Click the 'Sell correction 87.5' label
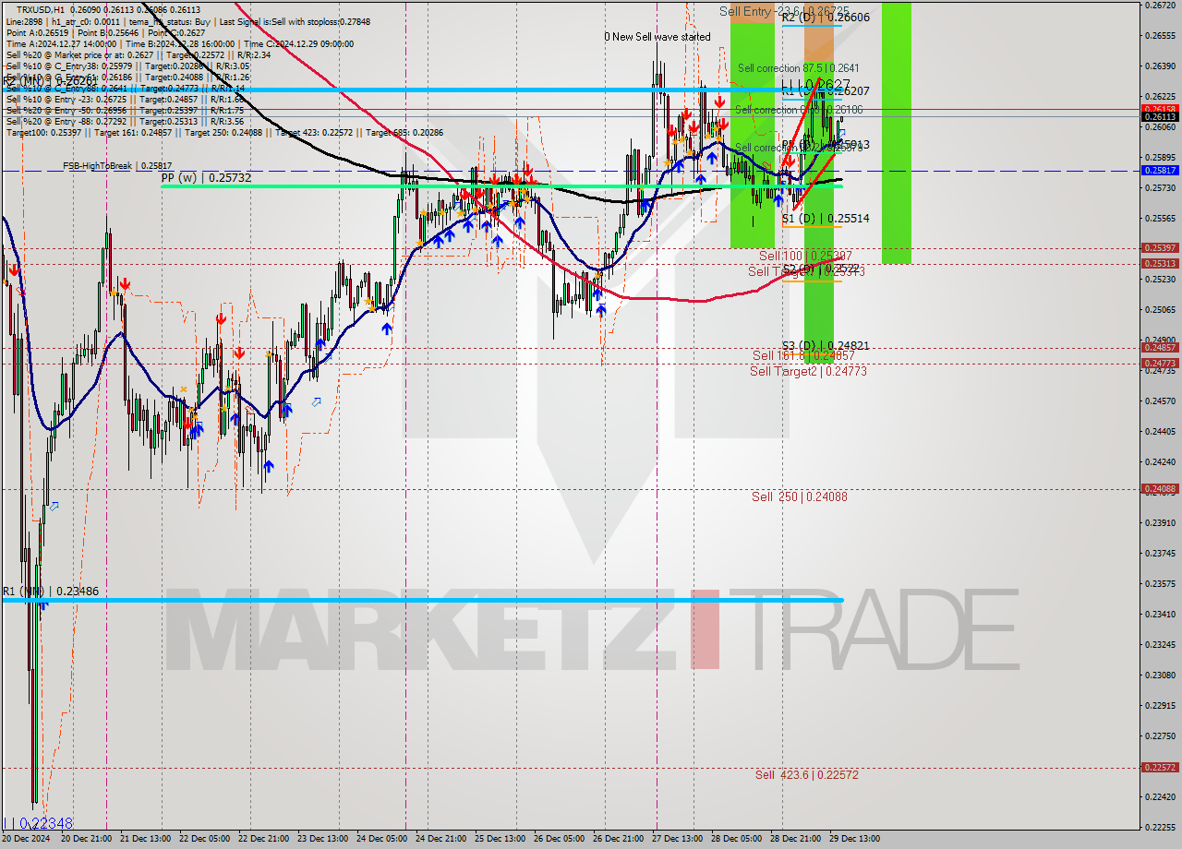The width and height of the screenshot is (1182, 849). coord(798,68)
